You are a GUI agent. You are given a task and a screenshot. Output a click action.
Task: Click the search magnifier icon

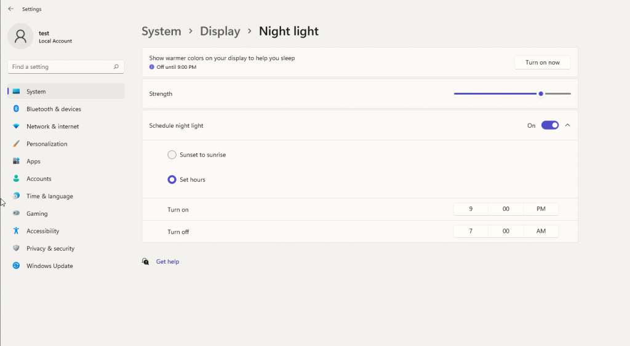(116, 66)
